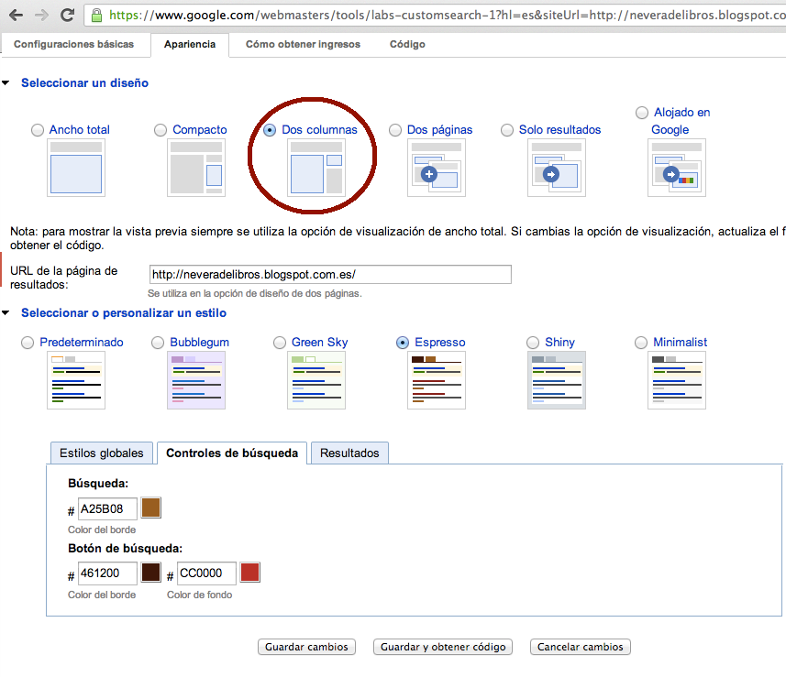Reload the page with the refresh icon
The height and width of the screenshot is (677, 786).
(67, 15)
